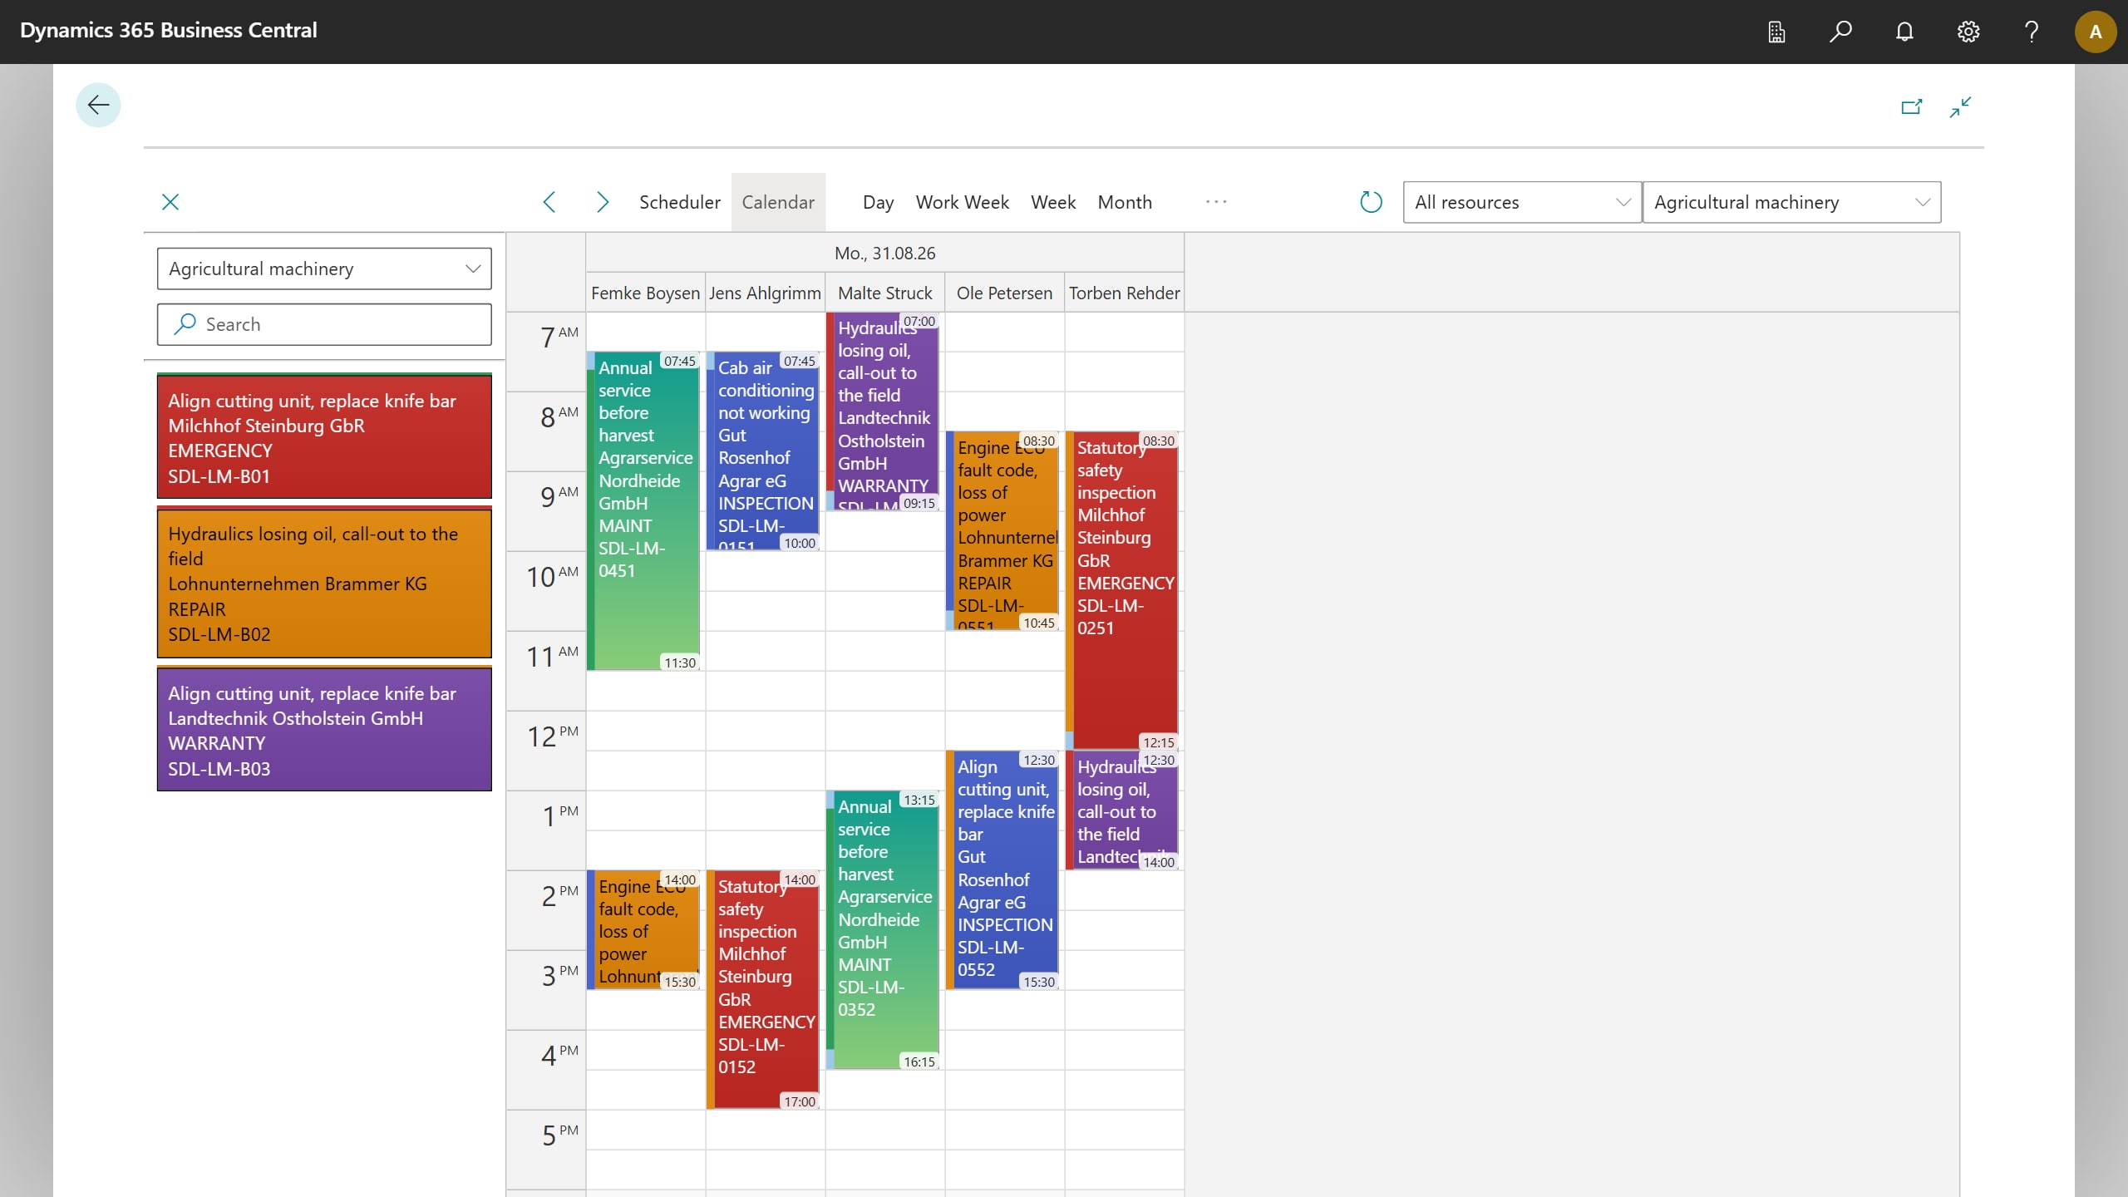Open the user account avatar A
Screen dimensions: 2128x1197
2096,32
